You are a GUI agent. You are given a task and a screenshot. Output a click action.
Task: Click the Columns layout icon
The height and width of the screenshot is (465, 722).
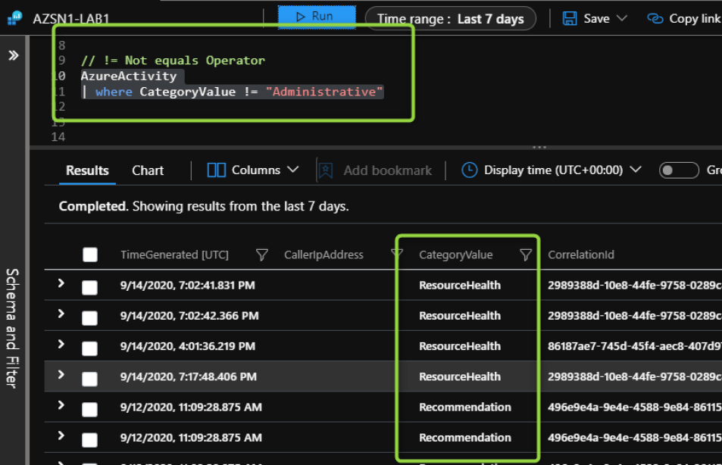click(x=216, y=170)
